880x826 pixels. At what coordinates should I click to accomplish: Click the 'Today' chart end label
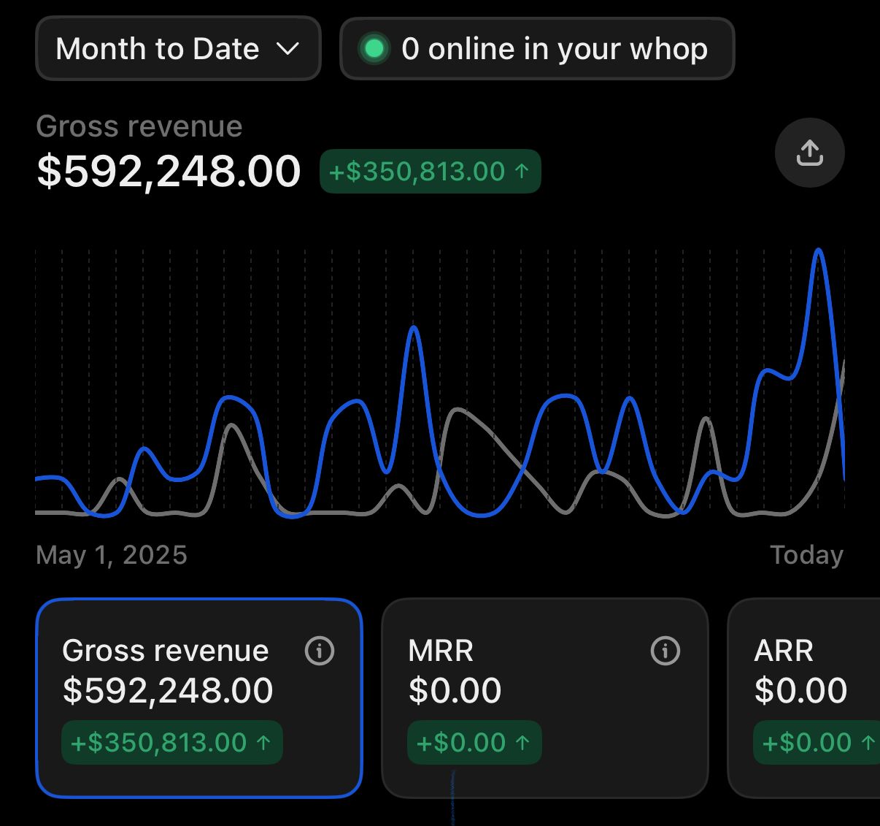point(807,555)
